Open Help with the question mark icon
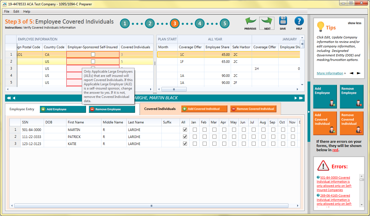The image size is (370, 216). coord(299,21)
